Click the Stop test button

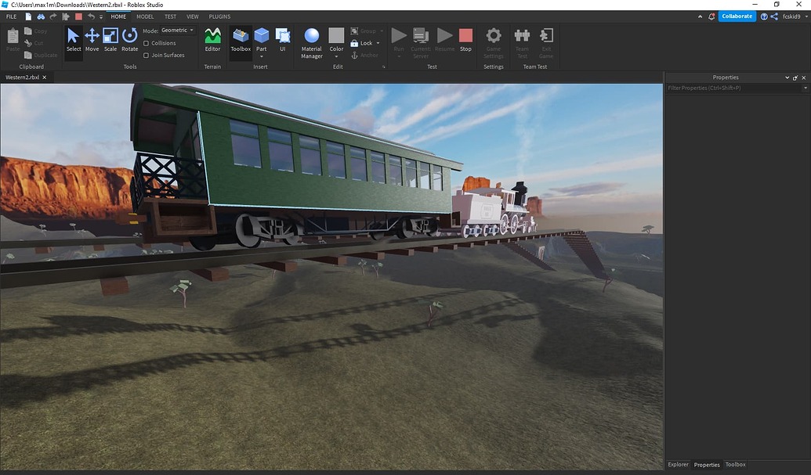point(465,40)
